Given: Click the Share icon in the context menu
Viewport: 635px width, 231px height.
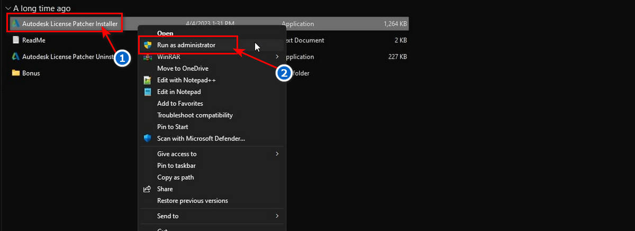Looking at the screenshot, I should (x=148, y=189).
